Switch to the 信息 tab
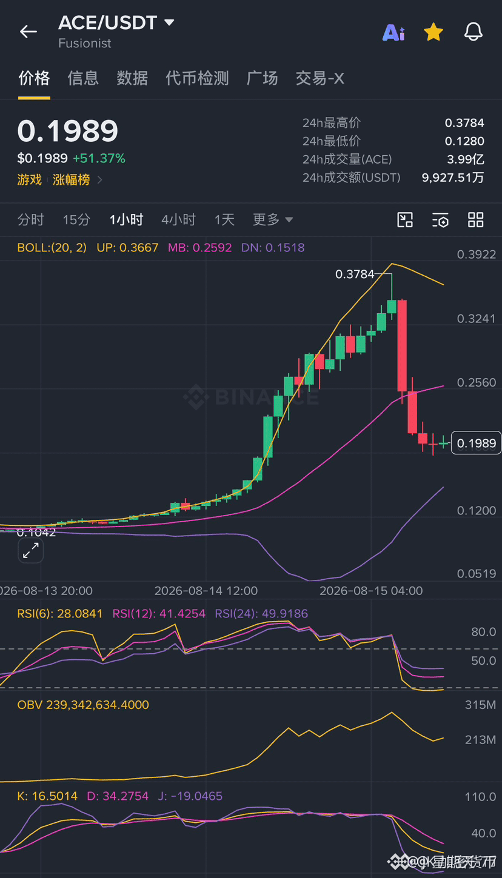 [83, 78]
